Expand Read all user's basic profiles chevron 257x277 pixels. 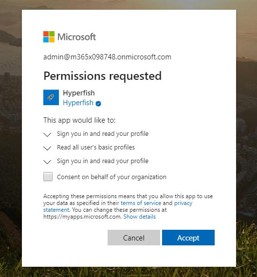(47, 148)
